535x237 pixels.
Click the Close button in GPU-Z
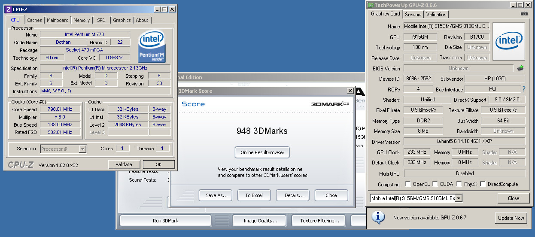[514, 198]
